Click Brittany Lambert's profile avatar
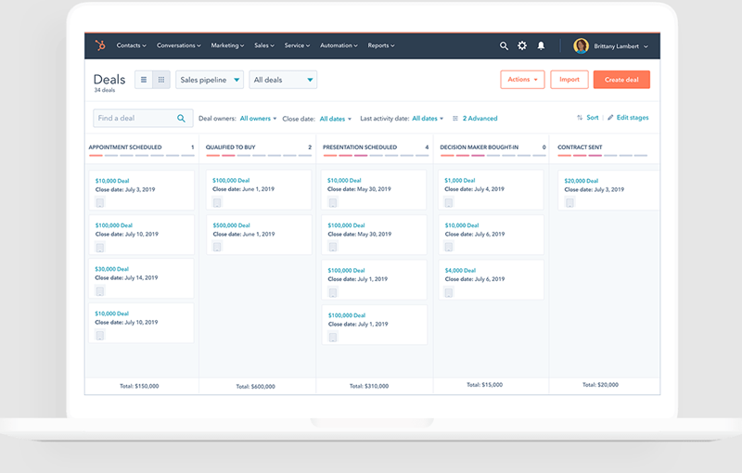742x473 pixels. (581, 45)
